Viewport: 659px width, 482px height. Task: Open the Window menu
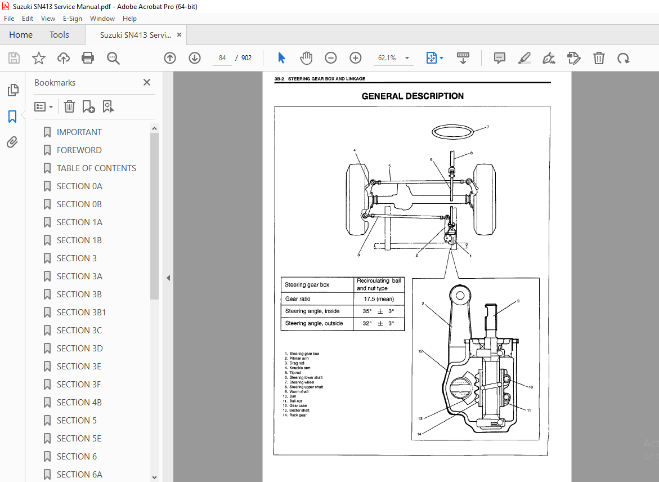102,19
